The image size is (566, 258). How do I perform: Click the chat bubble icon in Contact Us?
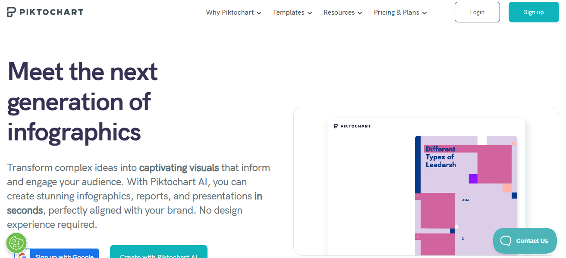click(506, 241)
